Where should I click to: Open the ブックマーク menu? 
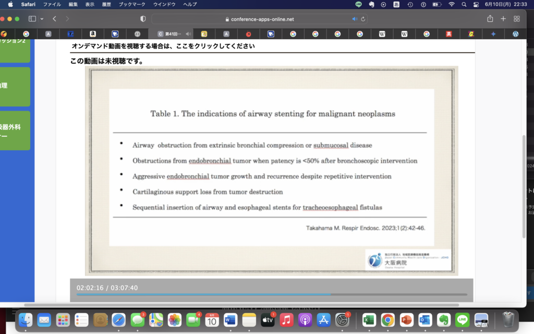point(132,4)
